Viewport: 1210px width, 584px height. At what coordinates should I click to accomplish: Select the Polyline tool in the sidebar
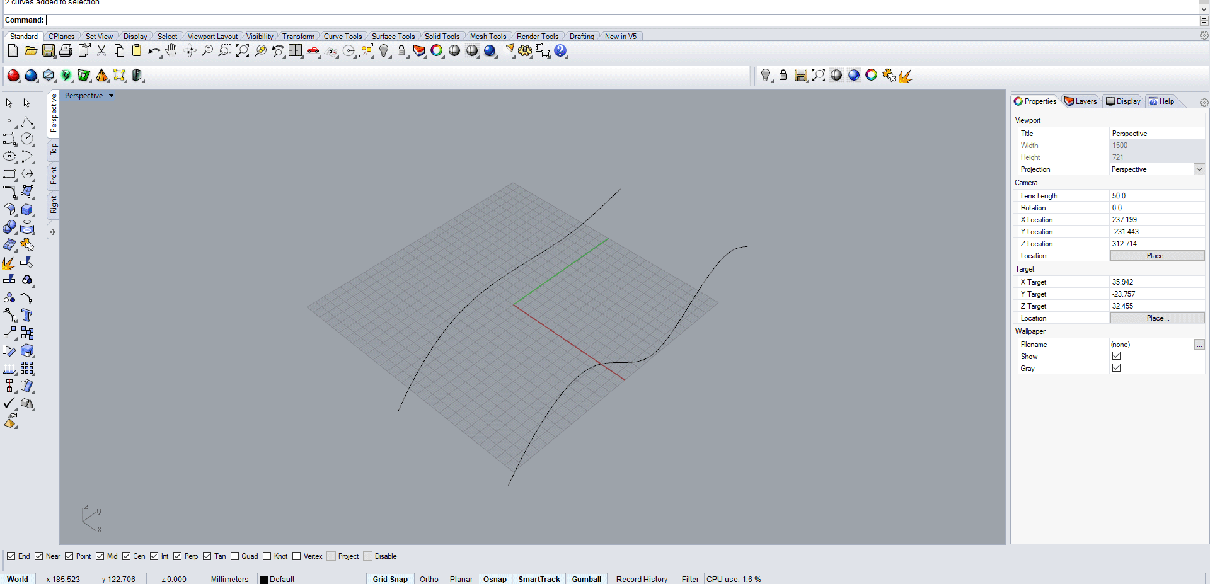pos(26,121)
